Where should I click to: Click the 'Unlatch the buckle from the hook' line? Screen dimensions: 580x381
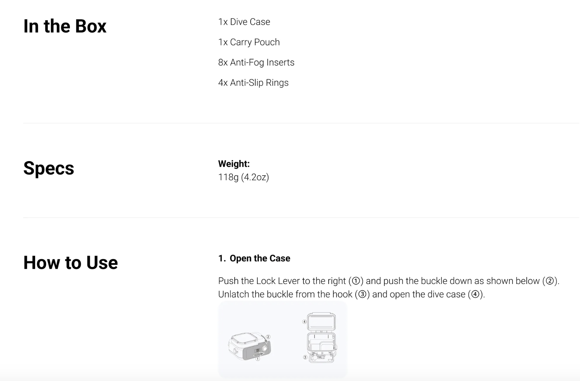[x=352, y=294]
